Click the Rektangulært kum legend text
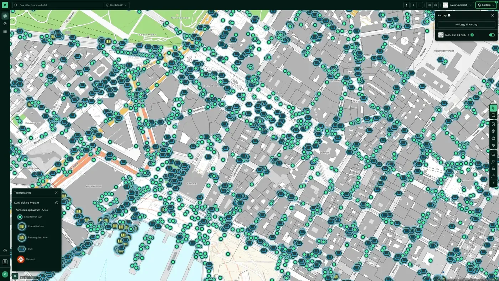 tap(38, 237)
